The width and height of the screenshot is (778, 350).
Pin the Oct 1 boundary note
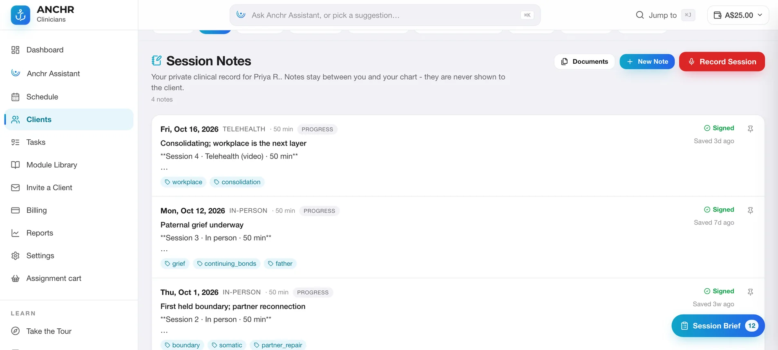point(750,292)
